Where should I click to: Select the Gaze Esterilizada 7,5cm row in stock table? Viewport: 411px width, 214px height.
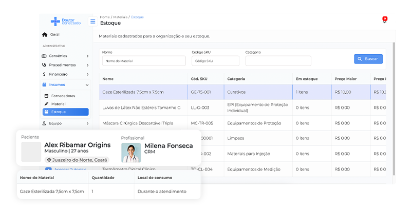click(x=242, y=92)
